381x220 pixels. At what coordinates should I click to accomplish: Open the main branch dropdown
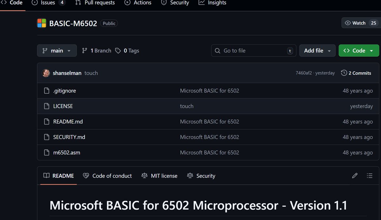point(57,51)
